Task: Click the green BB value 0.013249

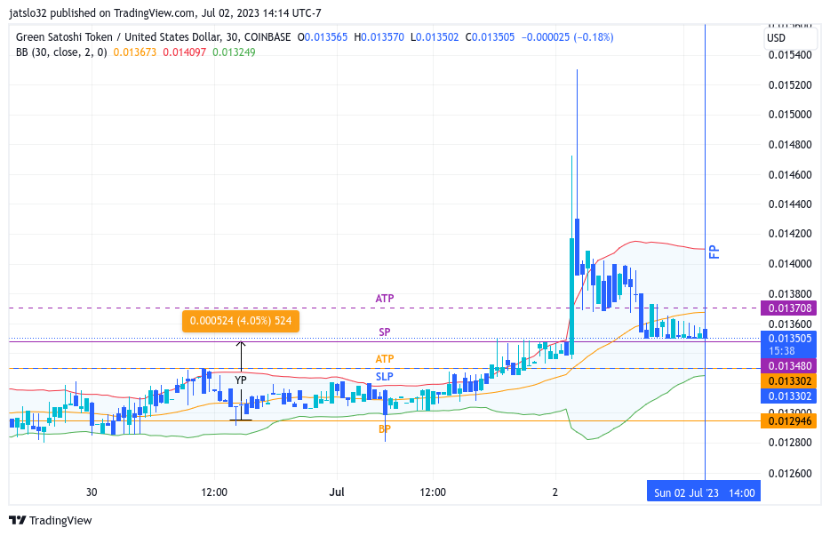Action: (x=234, y=52)
